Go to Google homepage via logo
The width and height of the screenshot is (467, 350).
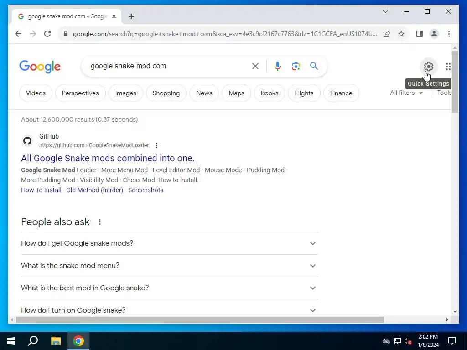pos(40,67)
